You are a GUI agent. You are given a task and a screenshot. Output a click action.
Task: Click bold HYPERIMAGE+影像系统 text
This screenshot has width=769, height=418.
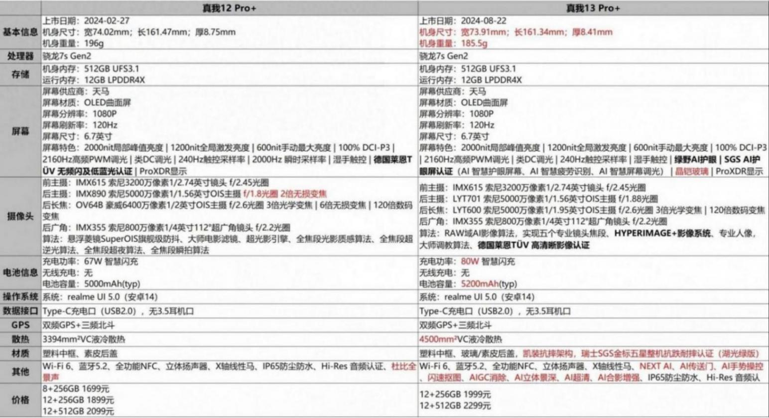coord(662,233)
